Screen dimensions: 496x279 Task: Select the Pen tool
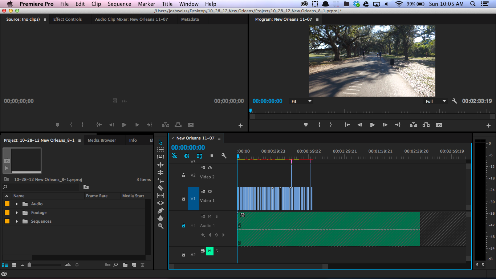coord(160,211)
